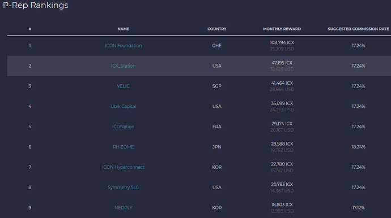
Task: Select rank number 4 cell
Action: (x=30, y=106)
